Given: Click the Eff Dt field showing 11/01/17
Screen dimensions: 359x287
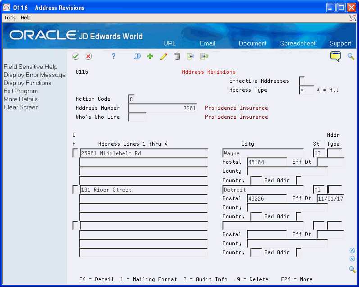Looking at the screenshot, I should click(x=330, y=198).
